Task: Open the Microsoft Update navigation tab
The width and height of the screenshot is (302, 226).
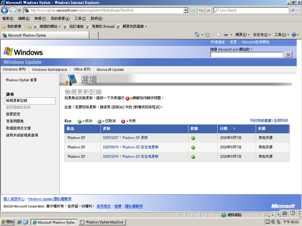Action: coord(110,69)
